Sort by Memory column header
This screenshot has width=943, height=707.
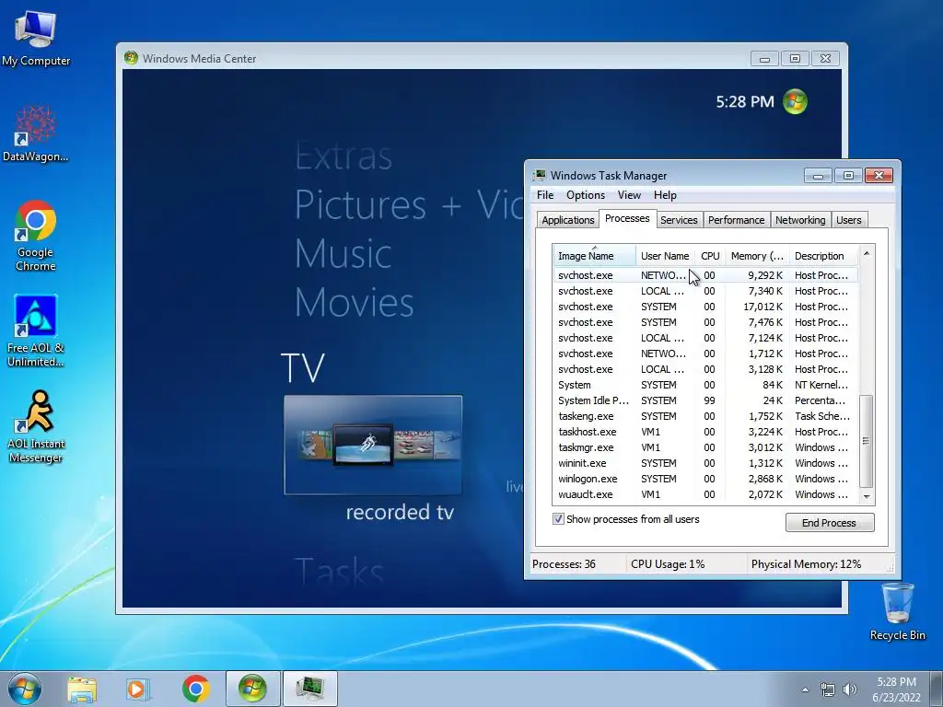tap(757, 256)
